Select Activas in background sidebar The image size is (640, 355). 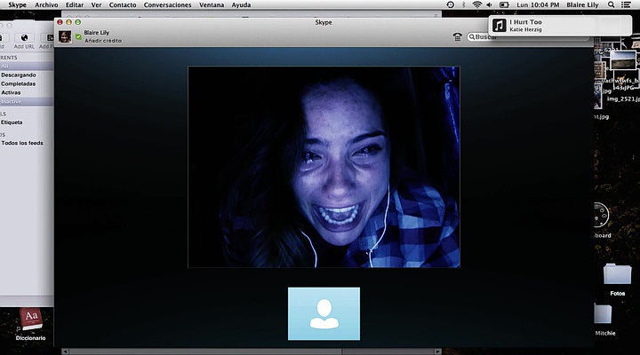11,92
